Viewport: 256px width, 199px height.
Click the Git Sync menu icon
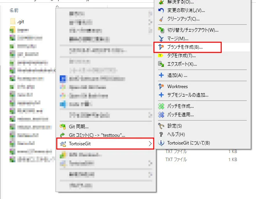pyautogui.click(x=63, y=126)
